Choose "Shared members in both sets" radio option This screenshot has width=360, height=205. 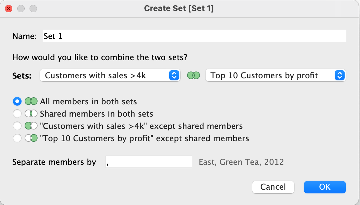(x=17, y=114)
